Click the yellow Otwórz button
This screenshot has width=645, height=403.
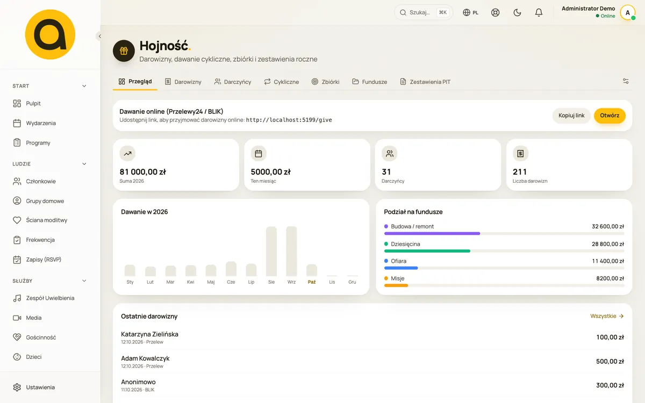610,116
